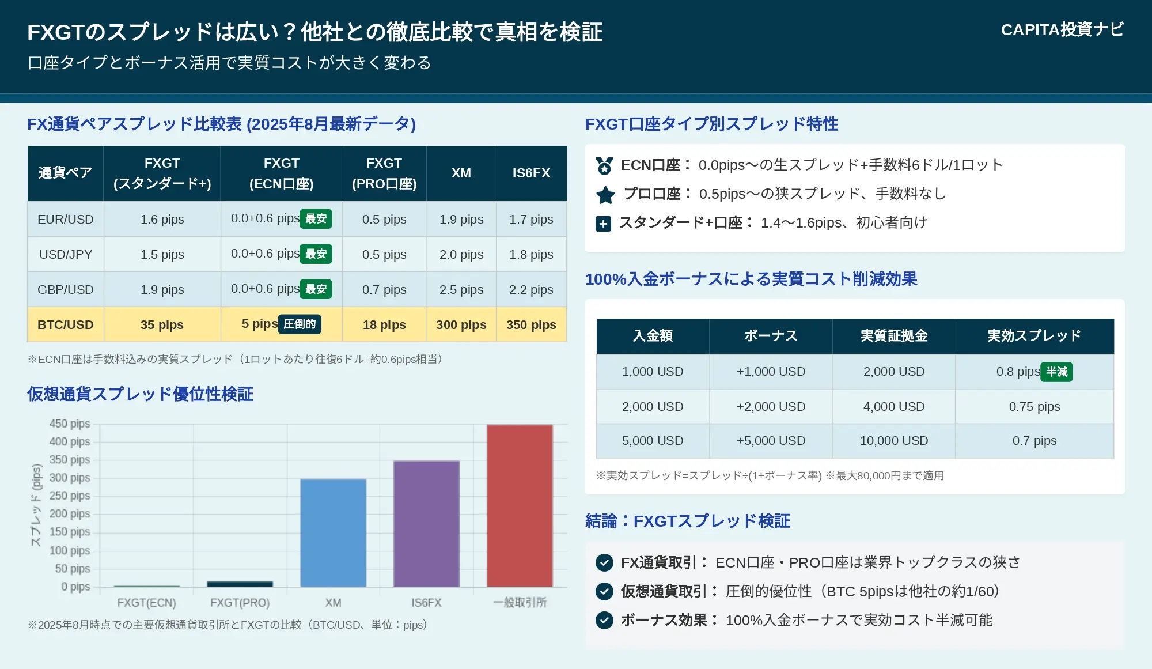Click the 圧倒的 badge in BTC/USD row
Viewport: 1152px width, 669px height.
300,324
